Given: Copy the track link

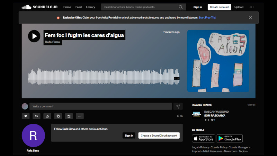Looking at the screenshot, I should pyautogui.click(x=58, y=116).
